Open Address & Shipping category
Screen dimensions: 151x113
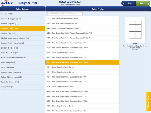(22, 19)
